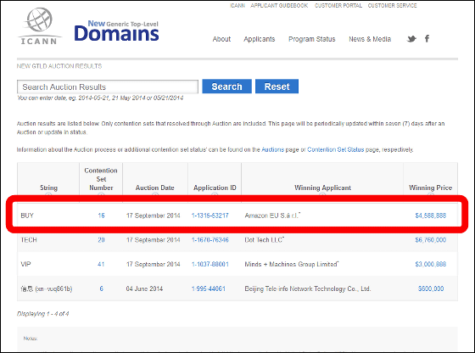Select Beijing Tele-info Network Technology text
The width and height of the screenshot is (475, 353).
pyautogui.click(x=307, y=289)
